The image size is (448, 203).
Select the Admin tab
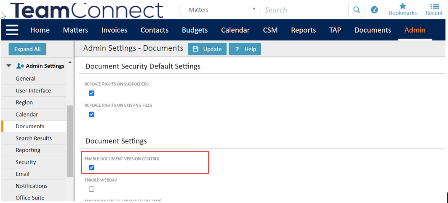coord(415,30)
